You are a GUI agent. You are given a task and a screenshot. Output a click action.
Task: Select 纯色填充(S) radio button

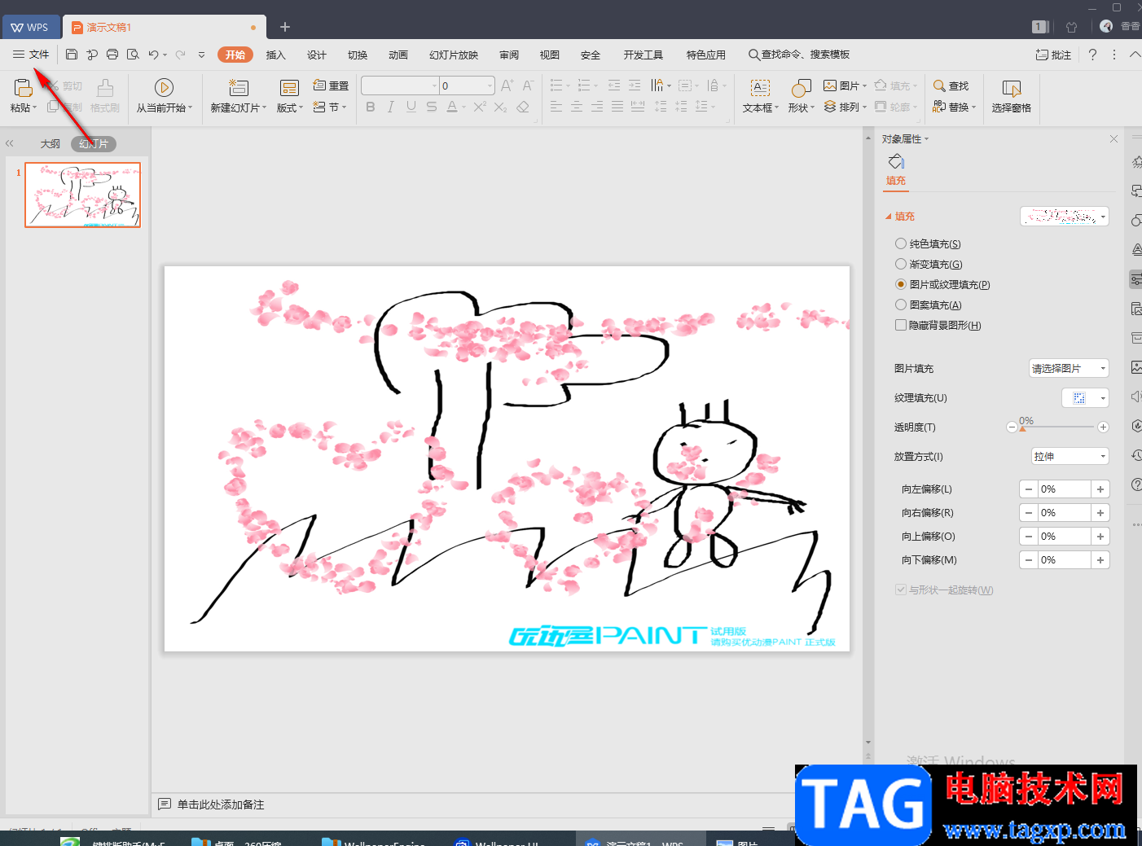click(900, 243)
